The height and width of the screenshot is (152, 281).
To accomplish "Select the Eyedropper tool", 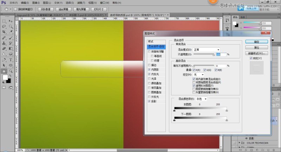I will pos(11,32).
